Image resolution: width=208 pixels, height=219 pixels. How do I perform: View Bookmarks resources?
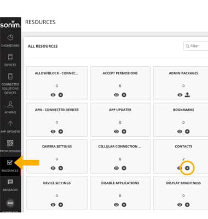[x=180, y=131]
